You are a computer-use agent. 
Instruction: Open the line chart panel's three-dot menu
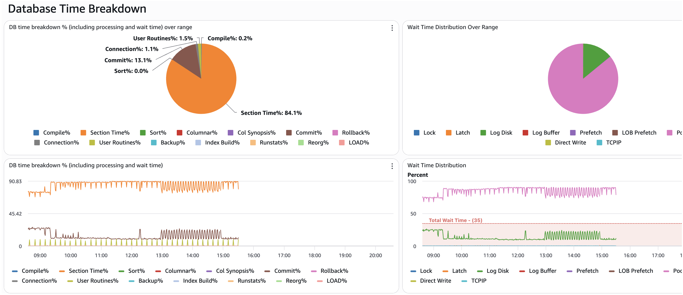(x=392, y=166)
